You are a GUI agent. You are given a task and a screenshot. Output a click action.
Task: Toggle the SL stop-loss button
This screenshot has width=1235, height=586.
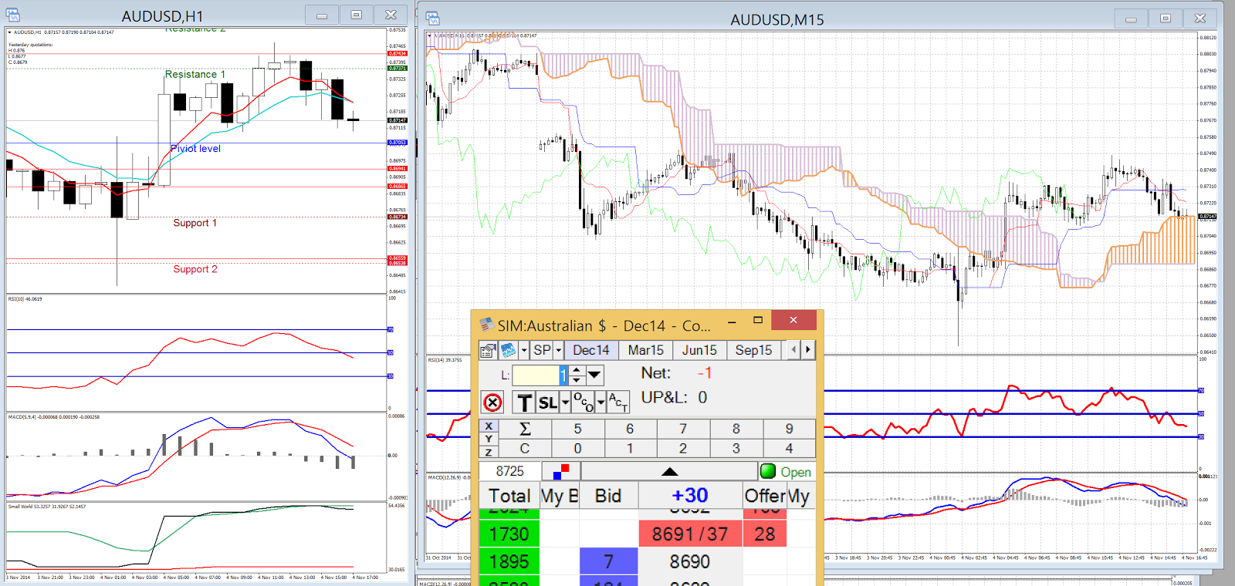click(x=548, y=403)
